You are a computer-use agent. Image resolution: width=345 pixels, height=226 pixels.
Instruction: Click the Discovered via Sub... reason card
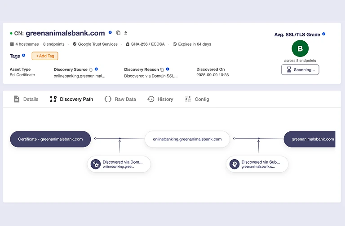click(x=257, y=164)
